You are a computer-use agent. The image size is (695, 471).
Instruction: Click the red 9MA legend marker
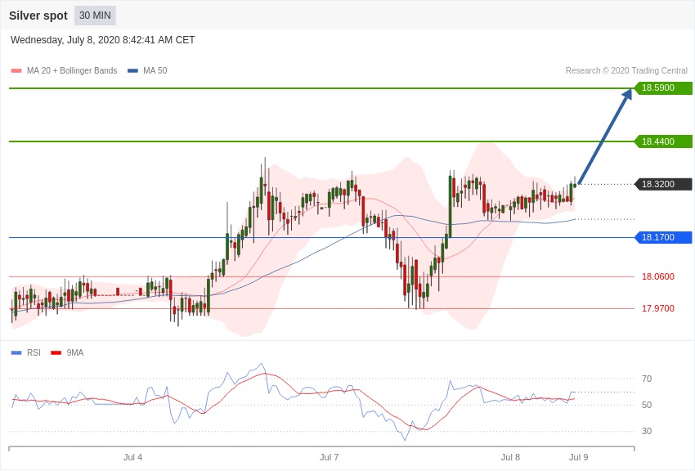56,353
